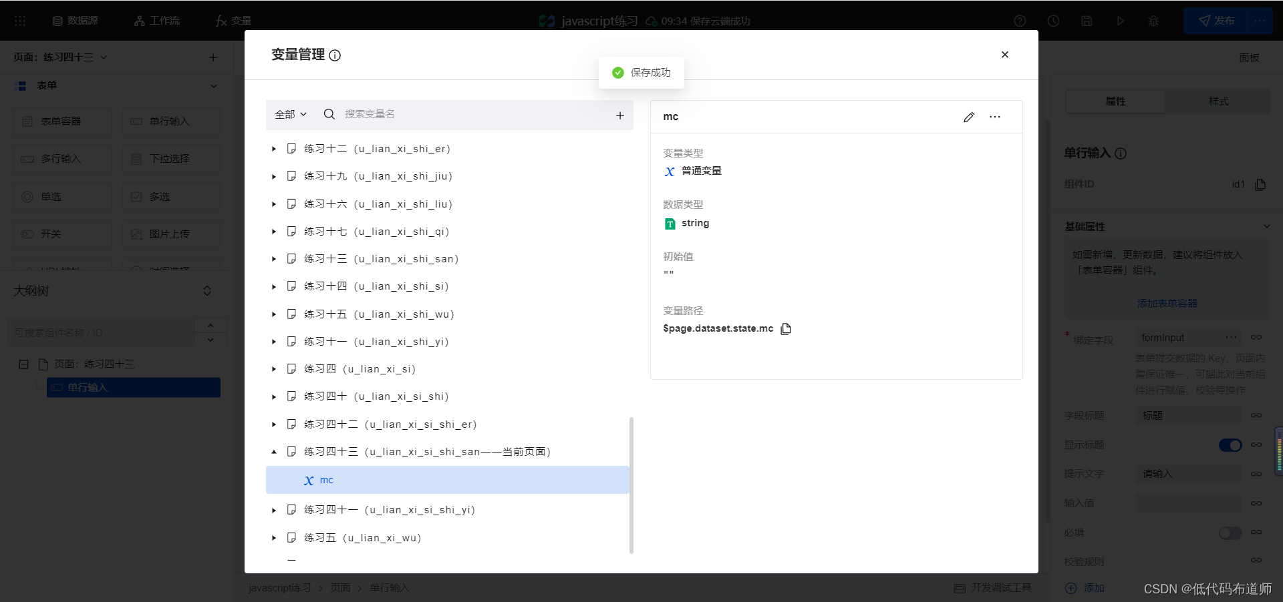Click 添加表单容器 link
Screen dimensions: 1283x602
1167,303
